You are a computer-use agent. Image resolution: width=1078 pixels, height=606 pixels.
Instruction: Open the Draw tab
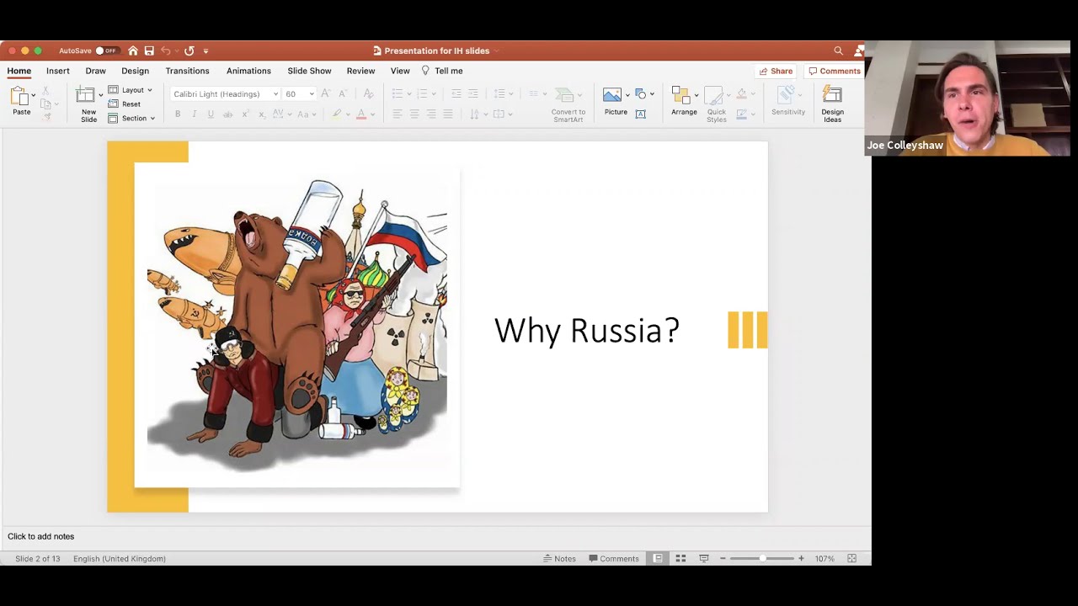click(x=95, y=71)
